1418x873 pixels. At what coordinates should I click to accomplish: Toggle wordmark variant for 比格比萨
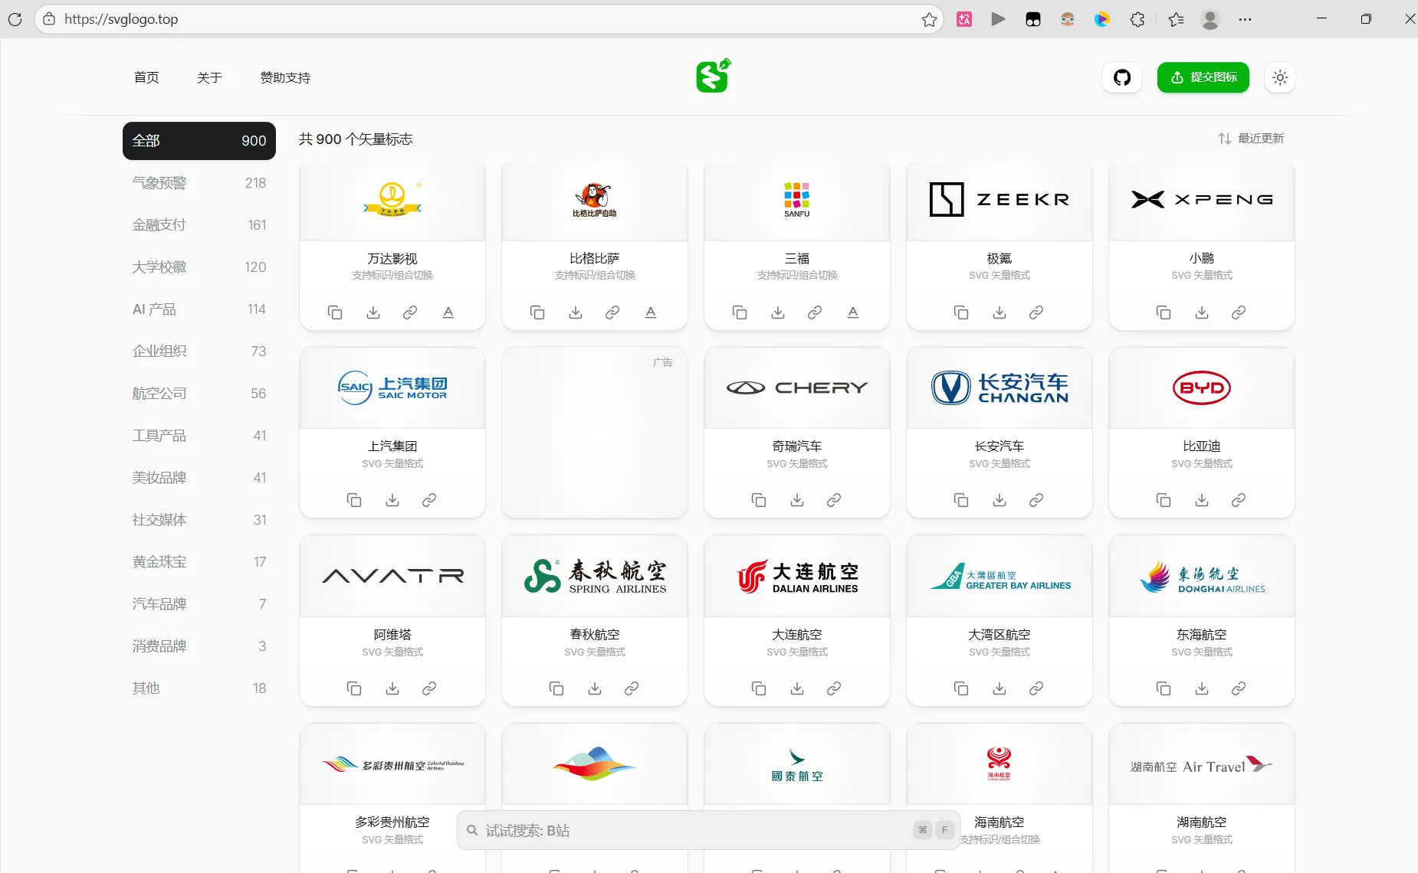point(651,312)
